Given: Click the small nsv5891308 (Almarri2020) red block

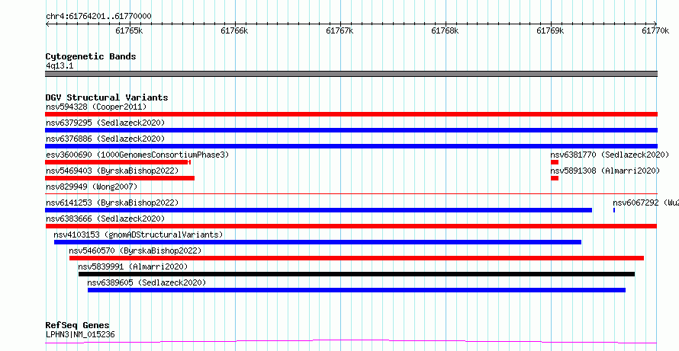Looking at the screenshot, I should 555,178.
